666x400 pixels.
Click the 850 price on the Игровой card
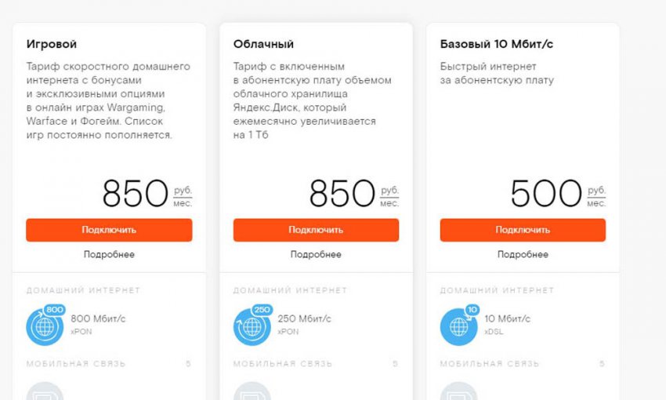136,193
